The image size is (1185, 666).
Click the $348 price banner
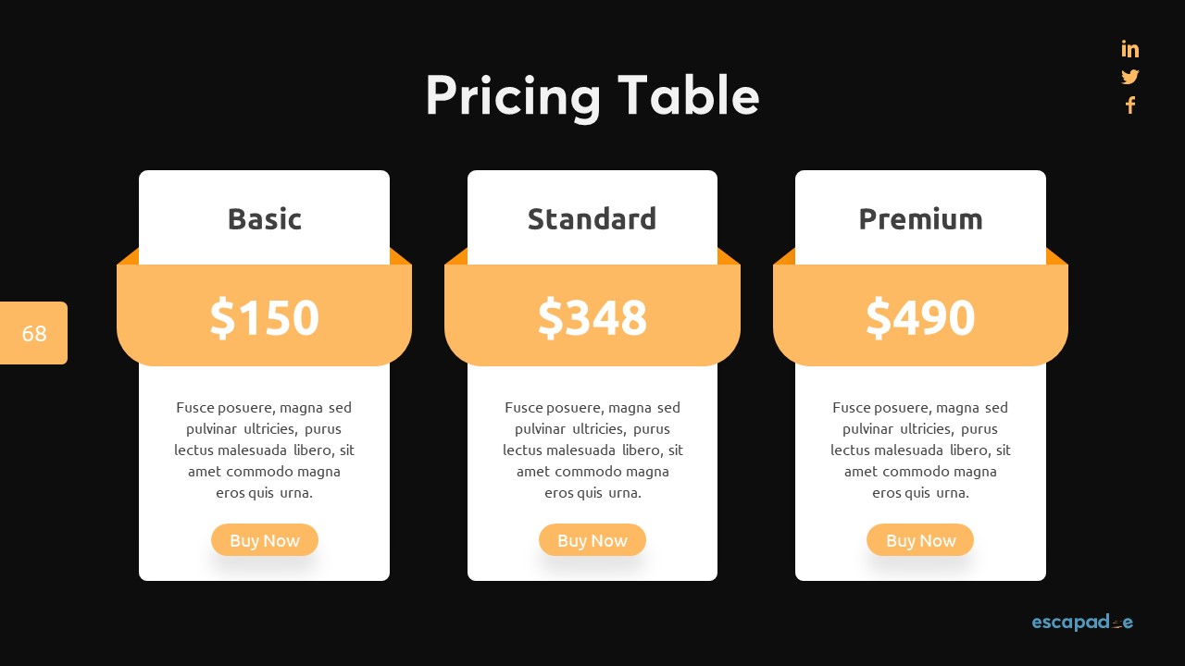tap(592, 316)
